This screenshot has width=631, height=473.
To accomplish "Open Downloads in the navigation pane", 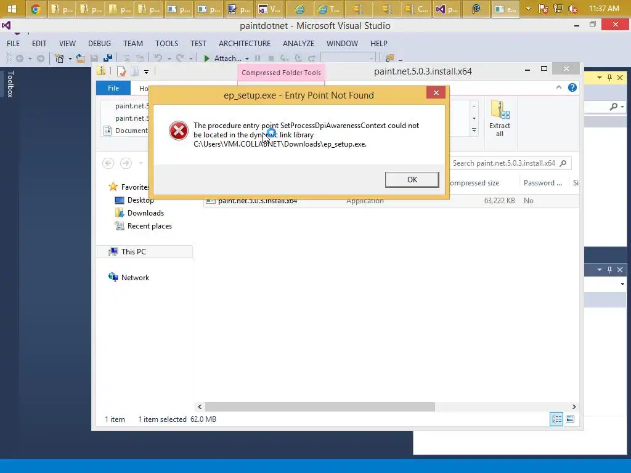I will click(139, 212).
